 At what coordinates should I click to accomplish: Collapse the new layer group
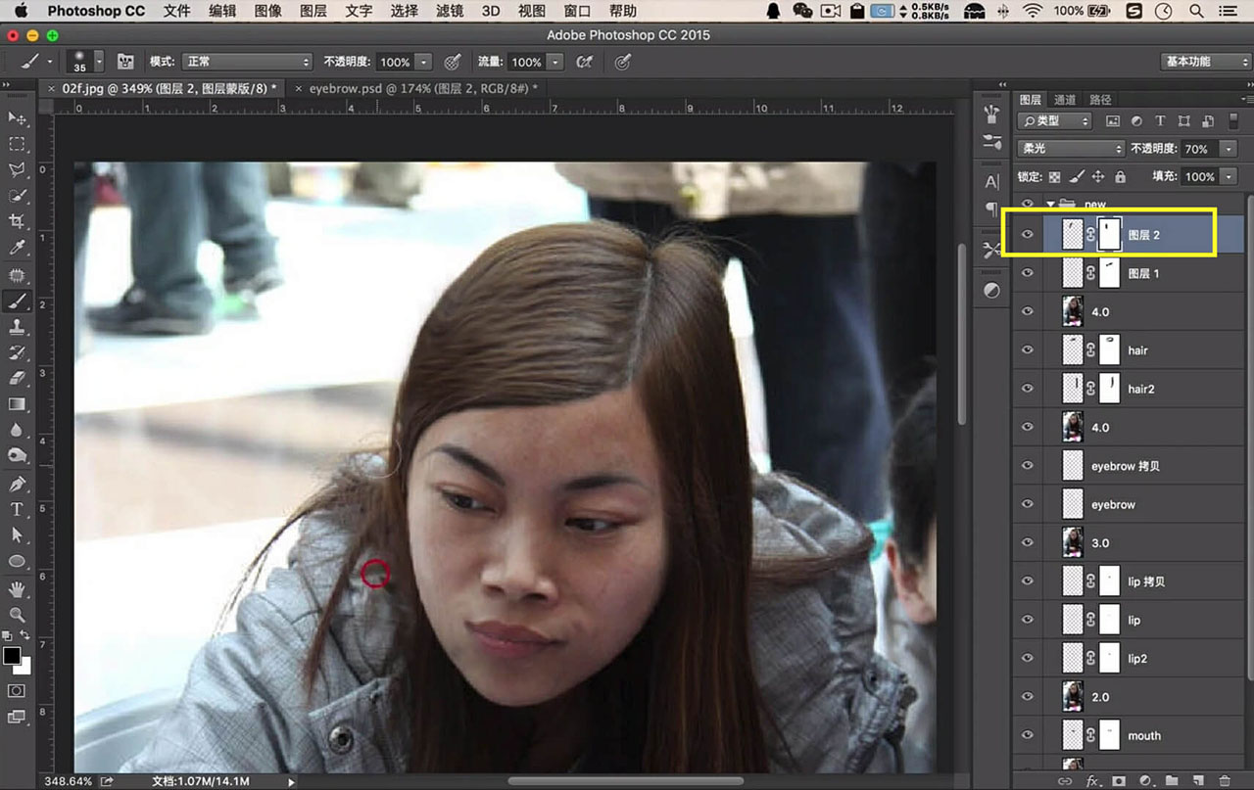1051,205
